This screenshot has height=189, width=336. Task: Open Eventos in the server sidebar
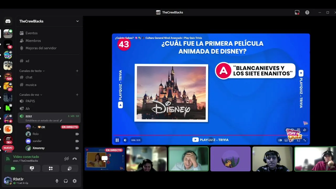tap(49, 33)
